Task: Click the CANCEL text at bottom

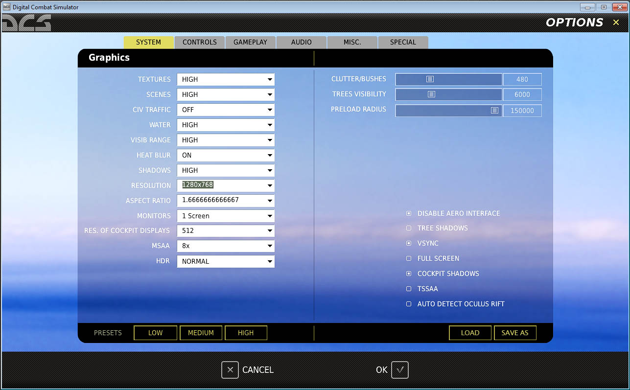Action: [x=258, y=370]
